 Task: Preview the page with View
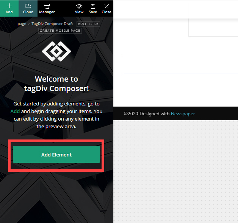coord(79,8)
